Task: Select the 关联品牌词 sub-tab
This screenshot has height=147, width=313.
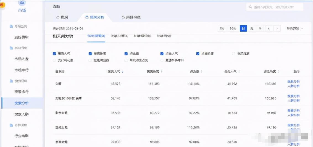Action: pos(119,36)
